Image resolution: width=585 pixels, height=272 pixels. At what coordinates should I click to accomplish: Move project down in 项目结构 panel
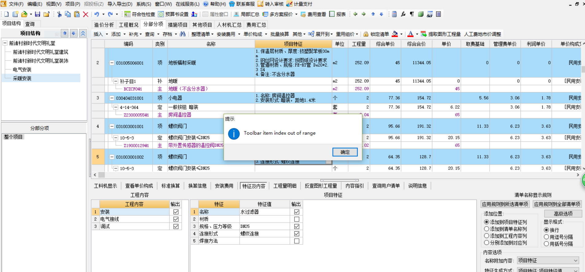(74, 33)
